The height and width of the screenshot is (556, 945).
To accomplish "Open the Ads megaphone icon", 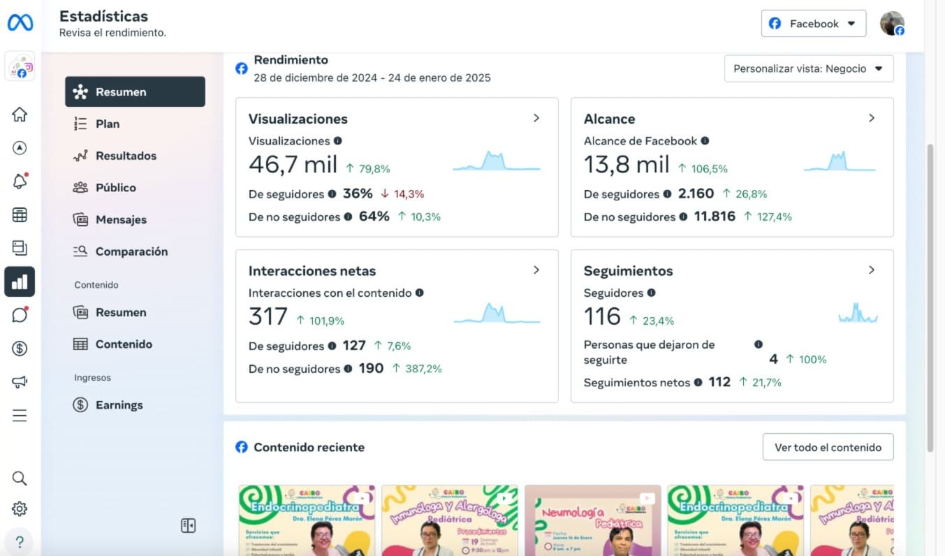I will pyautogui.click(x=20, y=381).
